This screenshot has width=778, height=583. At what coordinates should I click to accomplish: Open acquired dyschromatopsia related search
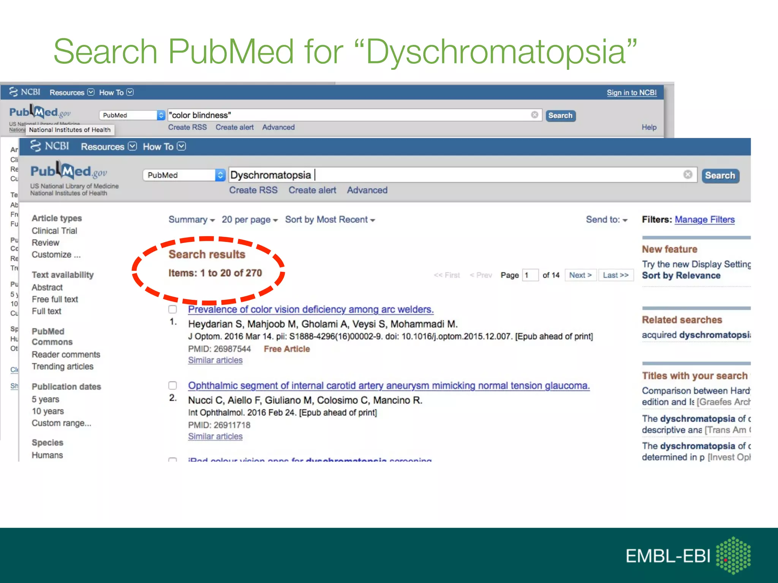click(x=696, y=335)
